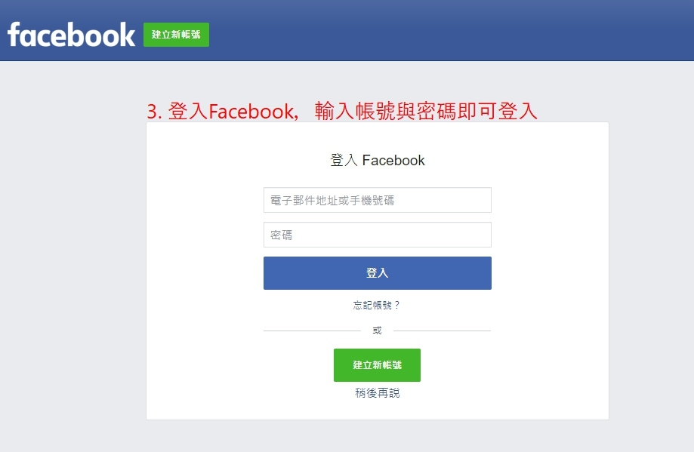The height and width of the screenshot is (452, 694).
Task: Click 輸入帳號與密碼即可登入 in the red annotation
Action: tap(426, 112)
